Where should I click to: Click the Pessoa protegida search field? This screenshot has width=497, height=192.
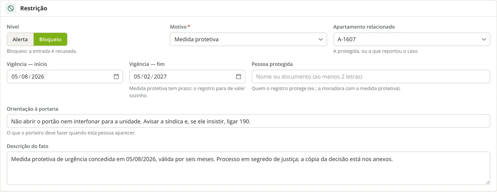(371, 77)
